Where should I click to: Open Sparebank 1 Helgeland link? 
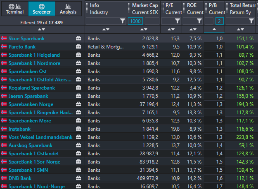(x=34, y=55)
